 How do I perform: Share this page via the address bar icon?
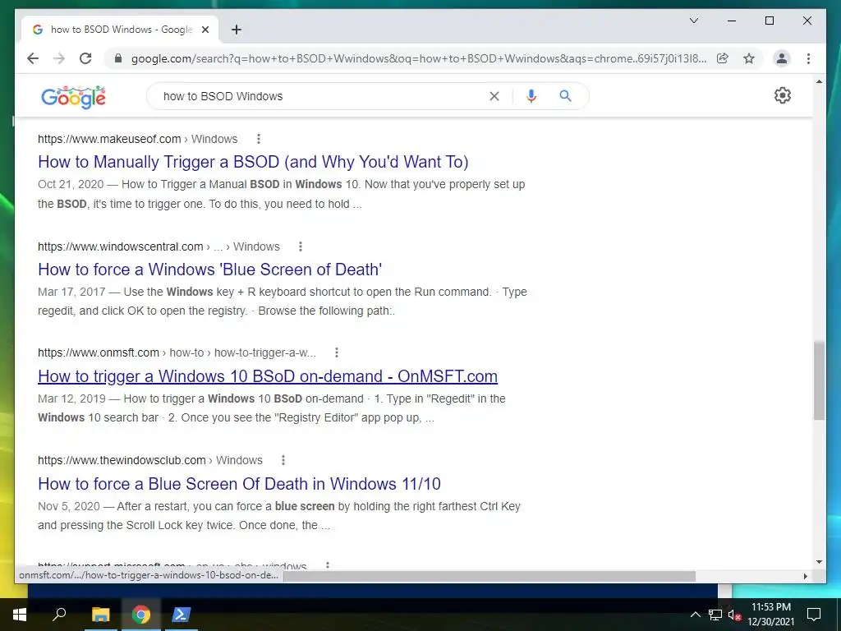(x=723, y=58)
